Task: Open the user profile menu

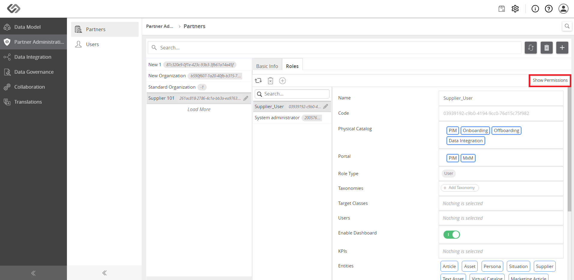Action: pyautogui.click(x=563, y=9)
